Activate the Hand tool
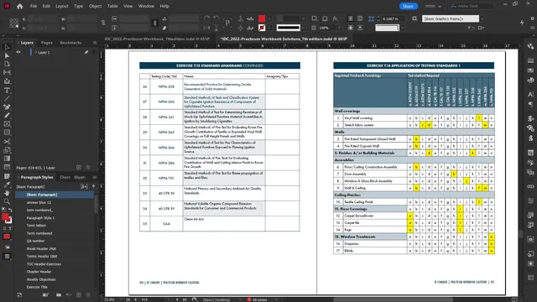This screenshot has height=302, width=537. (7, 193)
